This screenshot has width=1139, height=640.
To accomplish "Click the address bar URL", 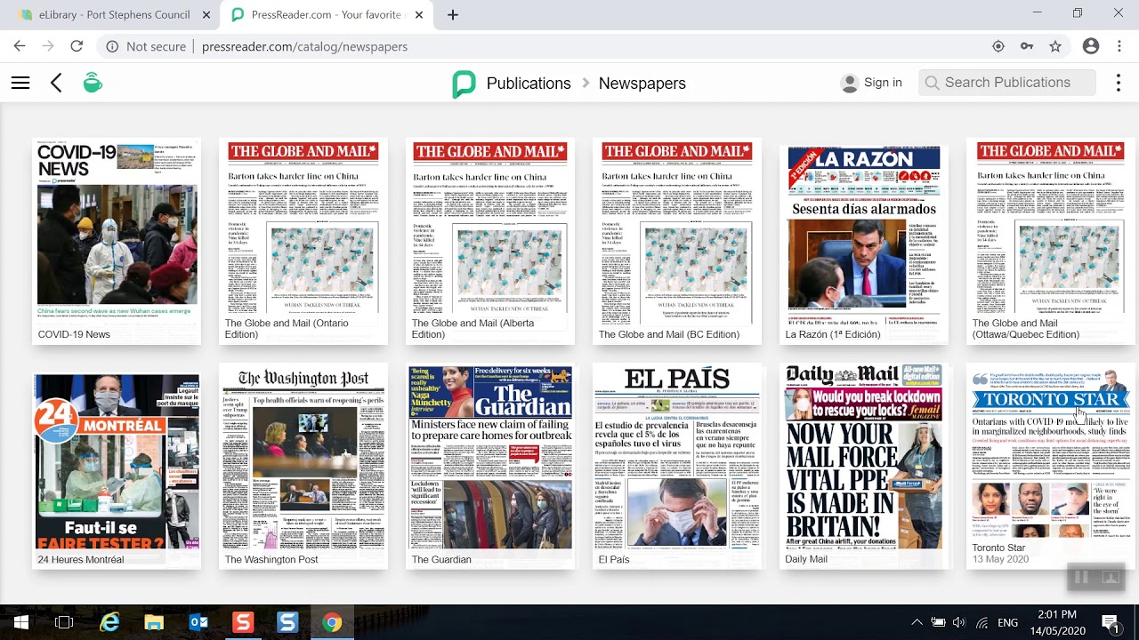I will point(305,46).
